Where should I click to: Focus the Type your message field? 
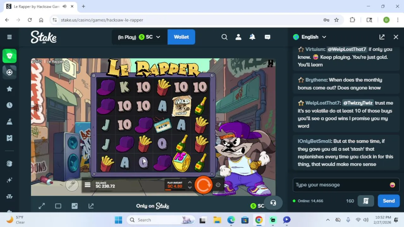pos(341,185)
